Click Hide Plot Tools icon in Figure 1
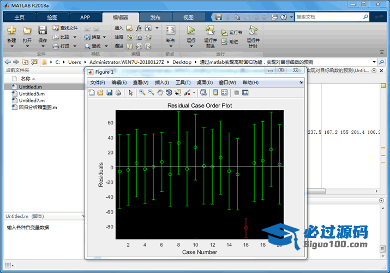This screenshot has height=273, width=390. point(237,93)
